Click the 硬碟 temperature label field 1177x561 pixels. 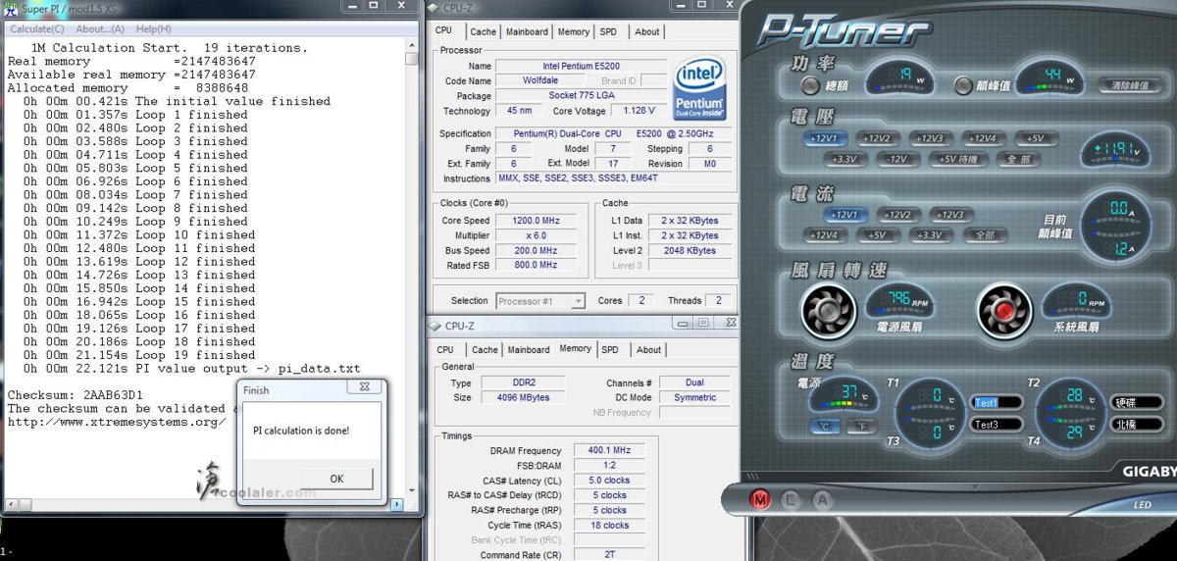pos(1136,402)
